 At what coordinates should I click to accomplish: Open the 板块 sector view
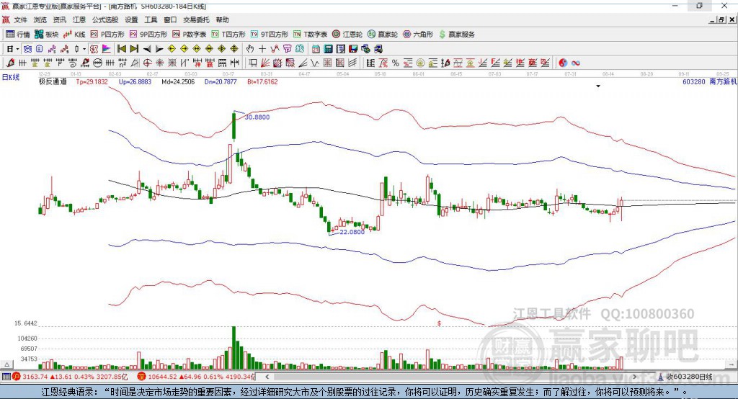tap(46, 35)
